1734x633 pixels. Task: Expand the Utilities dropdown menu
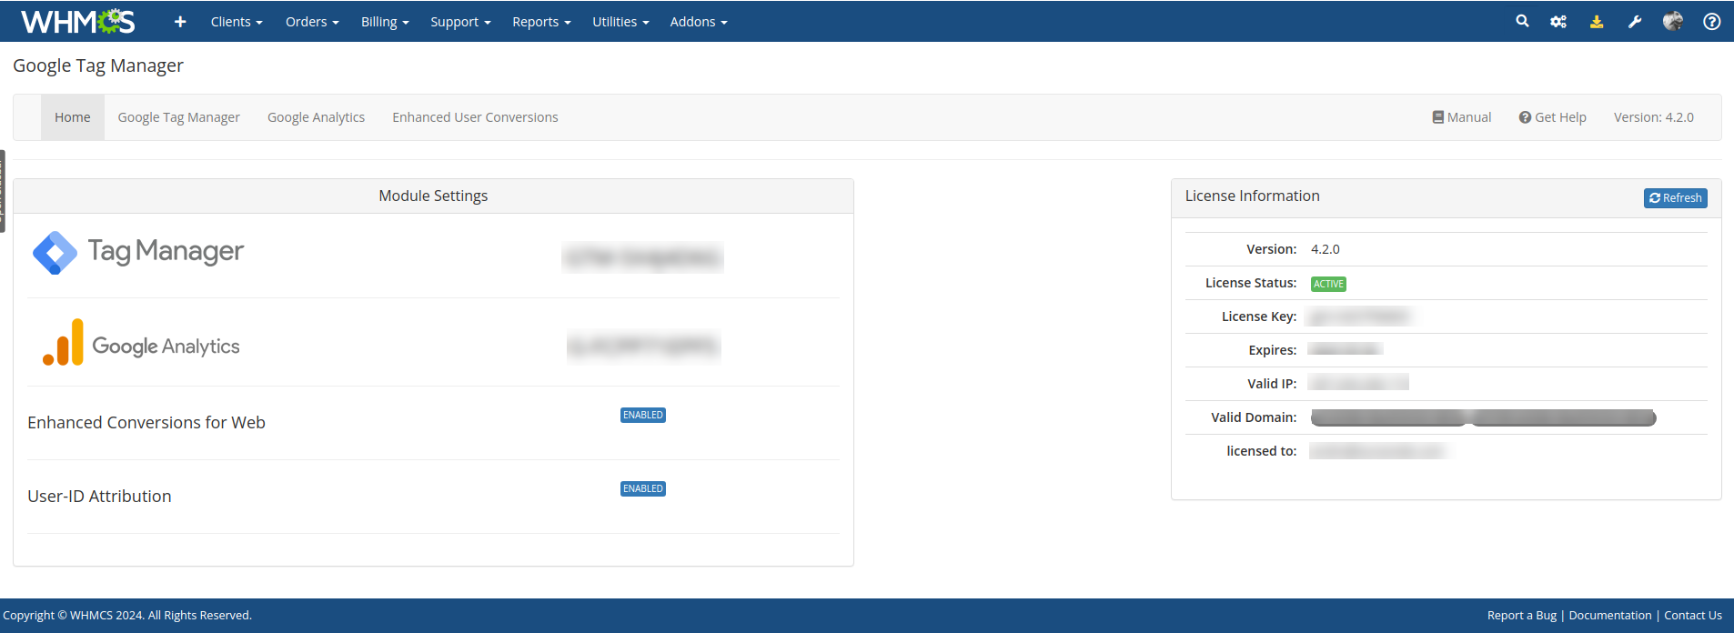[x=620, y=22]
